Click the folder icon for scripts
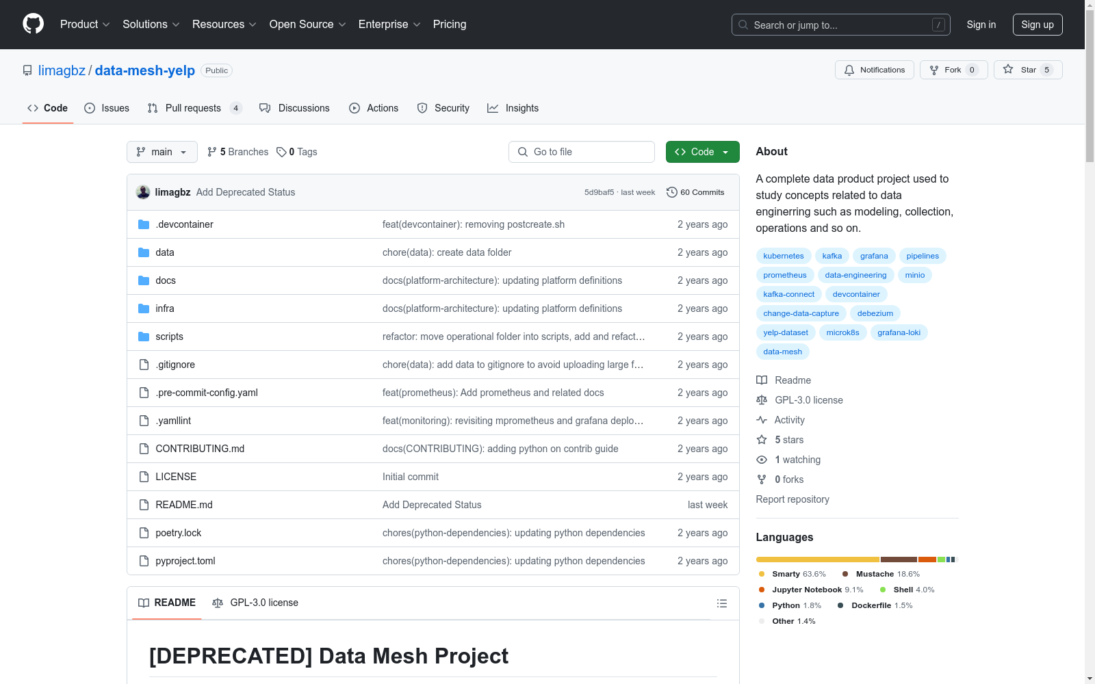 coord(144,337)
